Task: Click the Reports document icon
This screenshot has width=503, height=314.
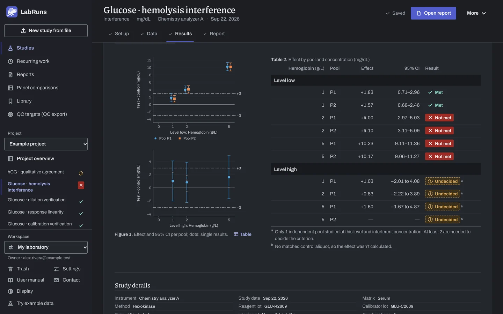Action: (x=10, y=75)
